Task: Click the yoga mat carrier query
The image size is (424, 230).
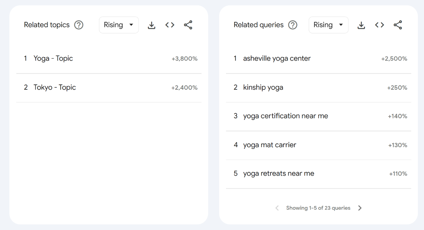Action: click(269, 145)
